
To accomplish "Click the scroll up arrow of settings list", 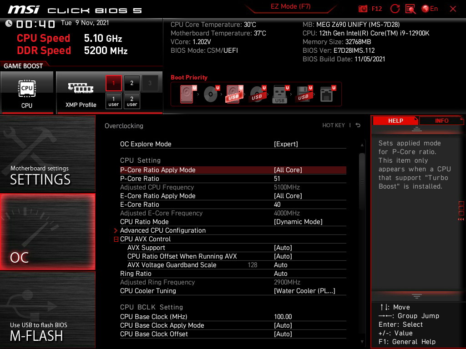I will 362,145.
